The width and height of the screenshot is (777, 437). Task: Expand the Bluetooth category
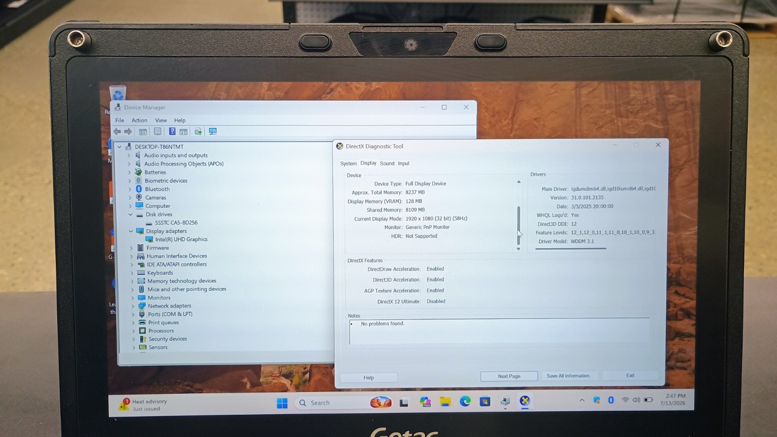(130, 189)
